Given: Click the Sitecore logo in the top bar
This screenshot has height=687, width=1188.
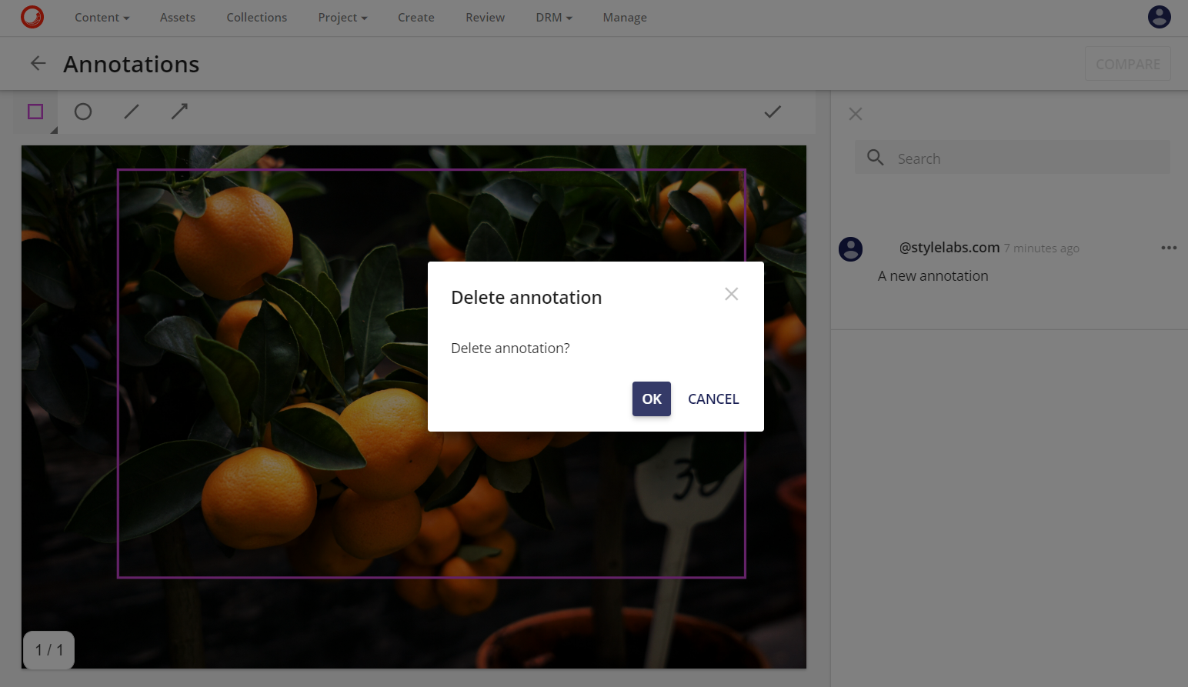Looking at the screenshot, I should click(x=32, y=16).
